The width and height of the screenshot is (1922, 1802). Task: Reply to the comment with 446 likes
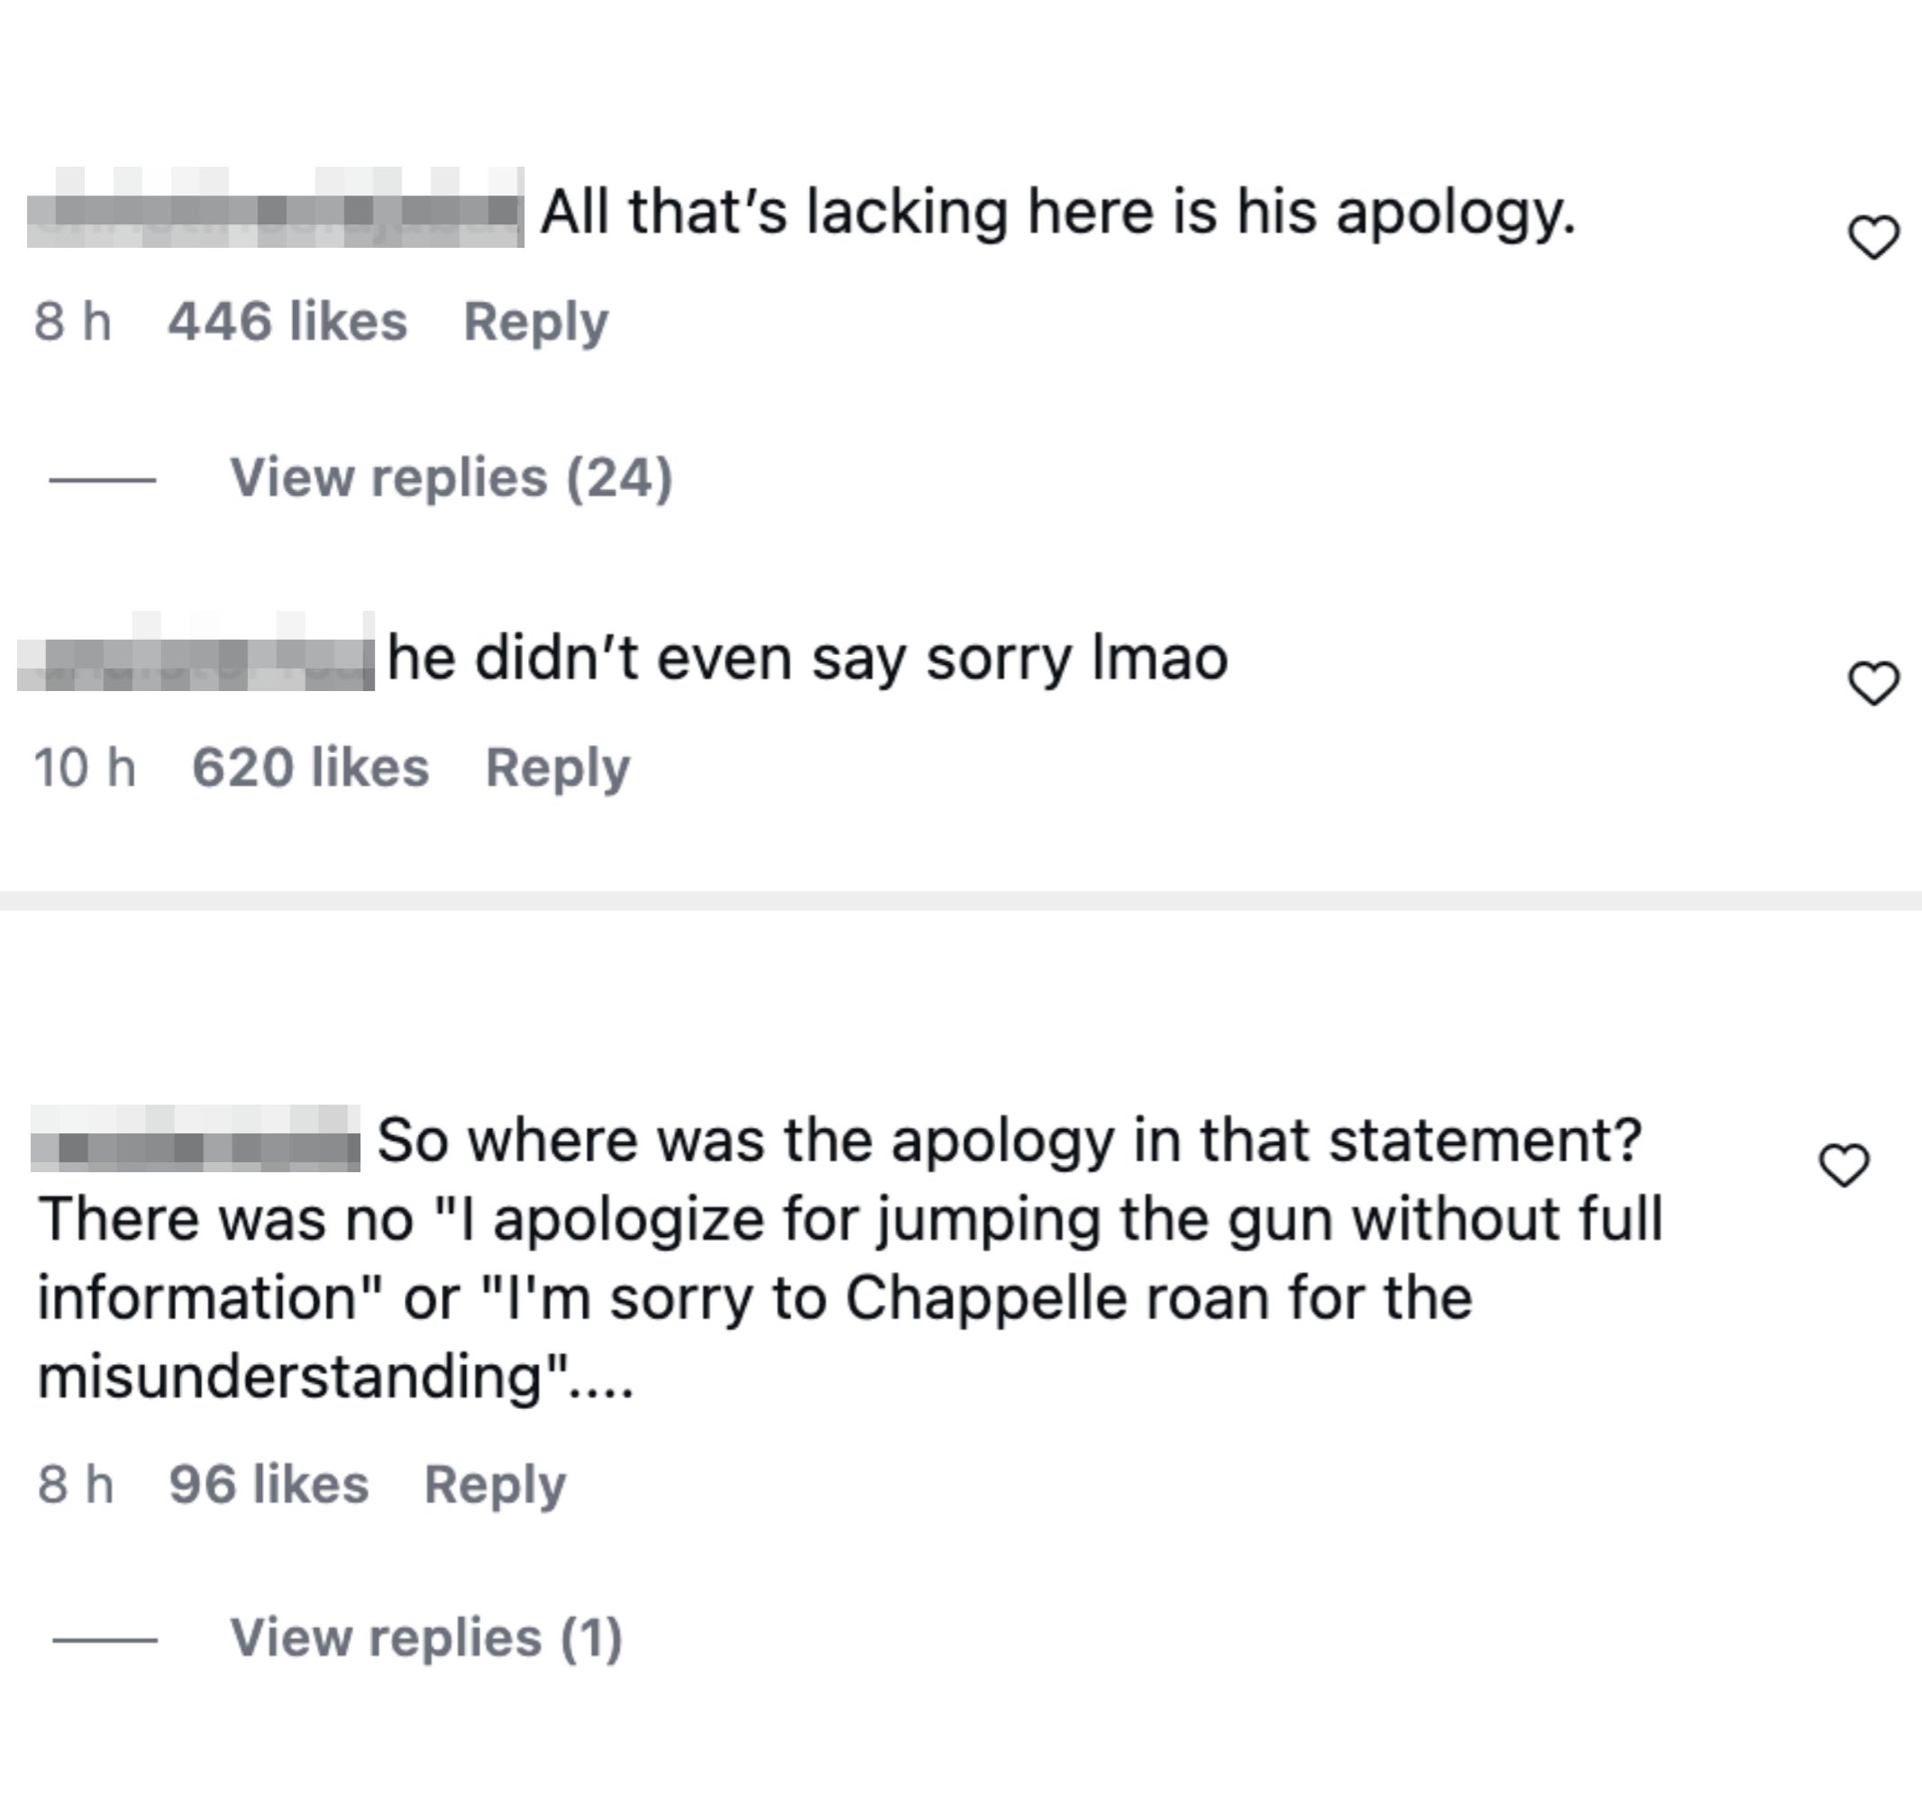[x=535, y=322]
